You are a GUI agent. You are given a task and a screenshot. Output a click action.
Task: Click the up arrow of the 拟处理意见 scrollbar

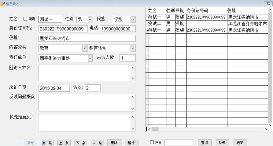click(133, 117)
